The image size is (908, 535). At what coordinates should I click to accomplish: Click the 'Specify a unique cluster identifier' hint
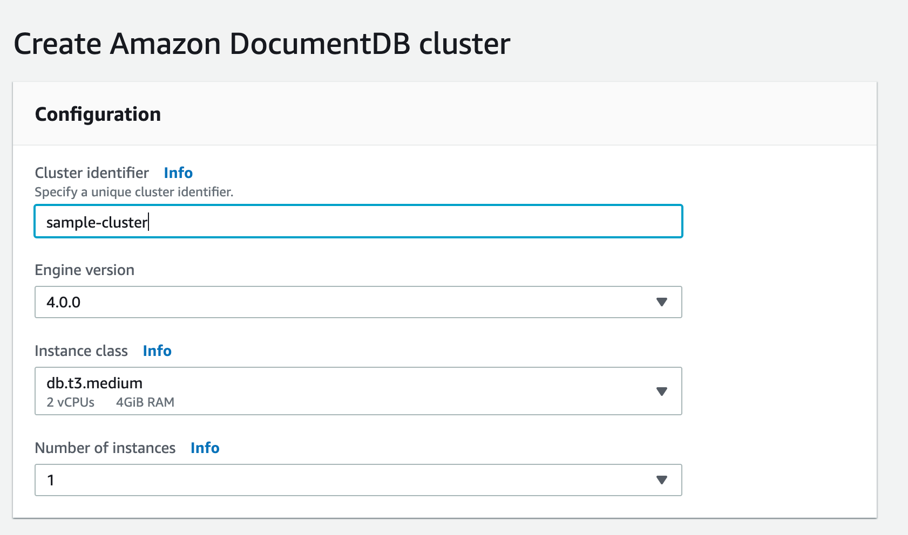point(134,192)
